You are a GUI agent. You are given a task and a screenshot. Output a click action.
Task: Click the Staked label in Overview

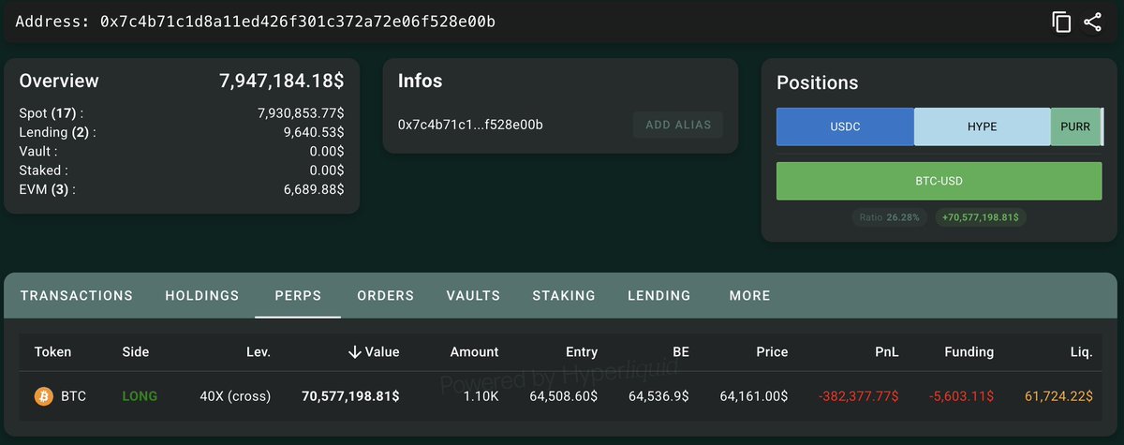(x=43, y=171)
